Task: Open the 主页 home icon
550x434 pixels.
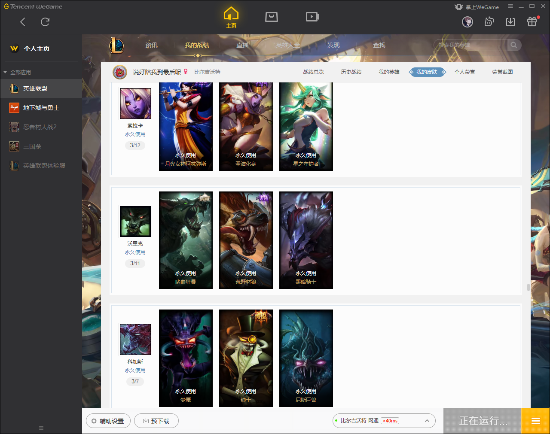Action: pos(231,18)
